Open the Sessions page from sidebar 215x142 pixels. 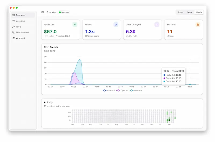pos(20,21)
